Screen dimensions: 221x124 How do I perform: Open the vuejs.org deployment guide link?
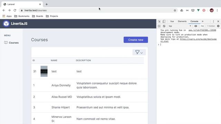tap(189, 40)
